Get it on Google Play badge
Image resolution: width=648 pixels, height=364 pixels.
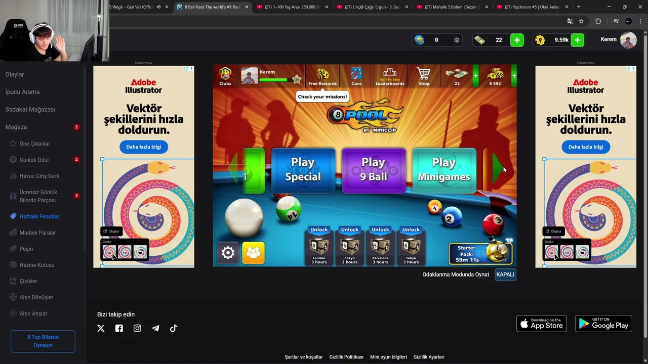[603, 324]
